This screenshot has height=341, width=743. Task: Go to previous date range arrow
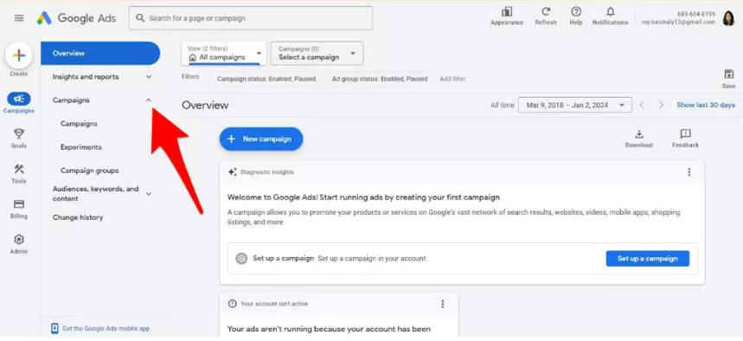coord(642,106)
